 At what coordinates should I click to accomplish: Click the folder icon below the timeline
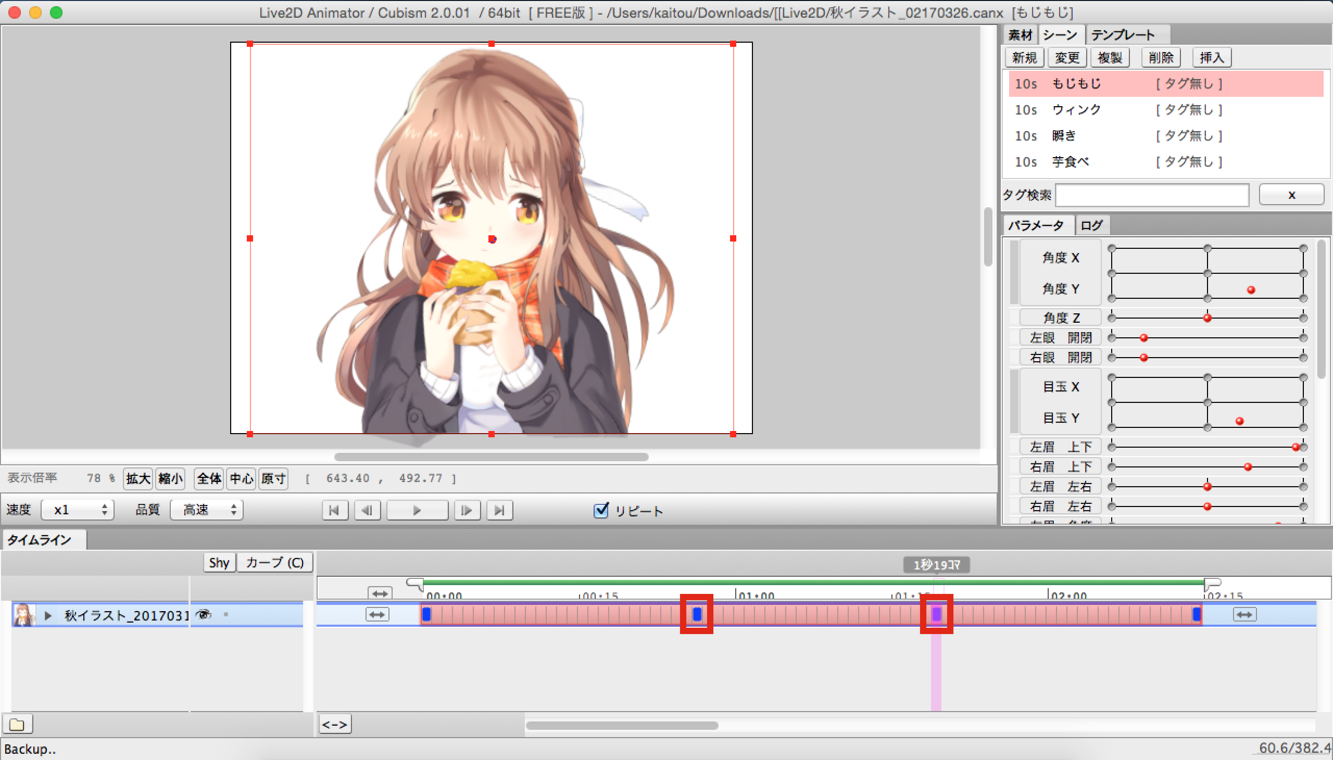point(17,724)
